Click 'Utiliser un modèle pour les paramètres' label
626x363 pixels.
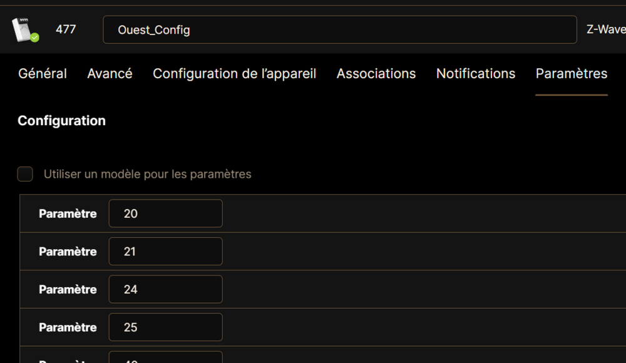click(x=147, y=174)
